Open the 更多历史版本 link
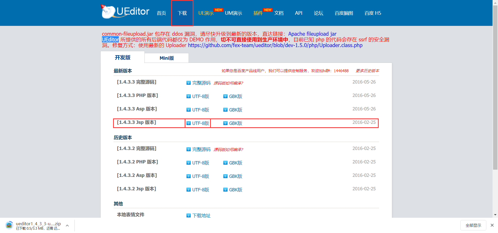This screenshot has height=233, width=498. coord(367,71)
